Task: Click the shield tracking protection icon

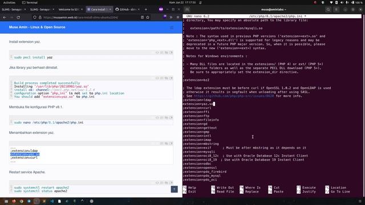Action: pyautogui.click(x=35, y=17)
